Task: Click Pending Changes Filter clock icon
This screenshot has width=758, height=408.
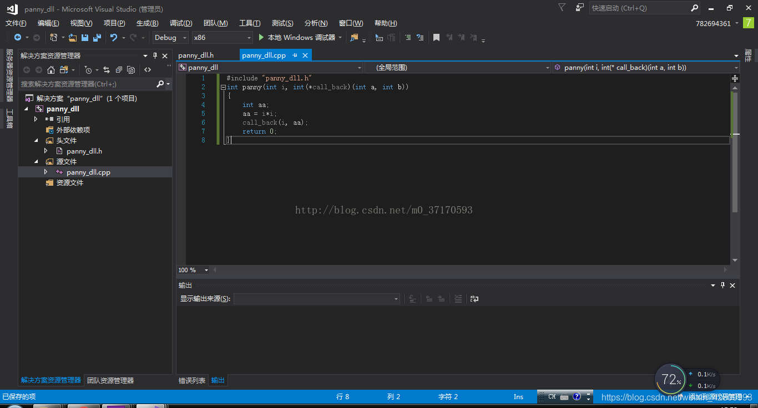Action: pos(88,70)
